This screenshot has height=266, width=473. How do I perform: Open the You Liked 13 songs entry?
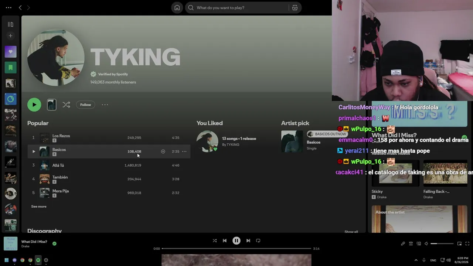[239, 139]
